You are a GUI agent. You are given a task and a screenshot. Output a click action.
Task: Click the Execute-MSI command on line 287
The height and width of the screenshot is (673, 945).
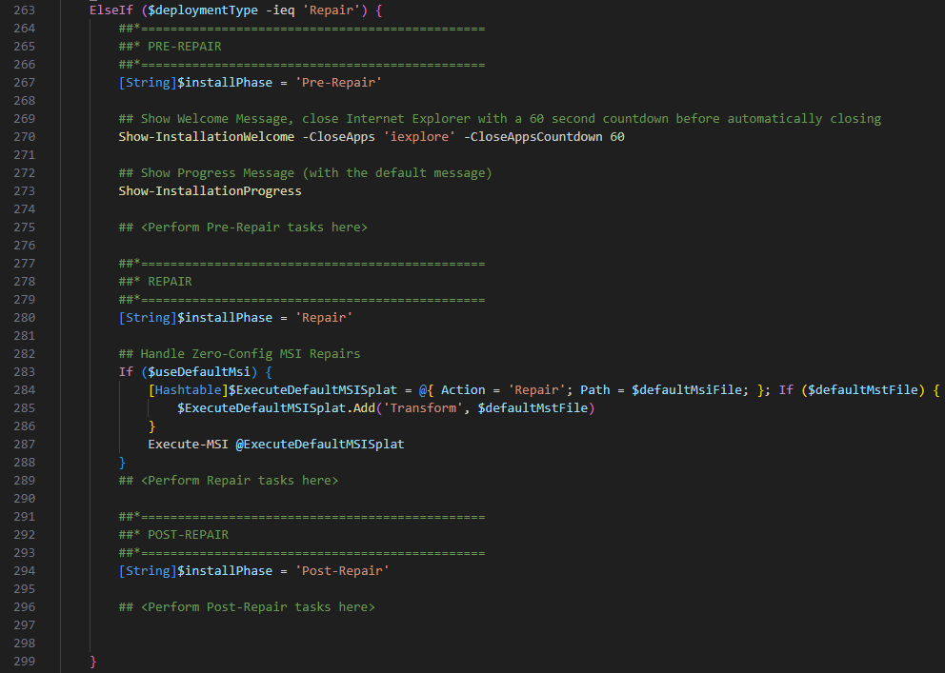(188, 445)
